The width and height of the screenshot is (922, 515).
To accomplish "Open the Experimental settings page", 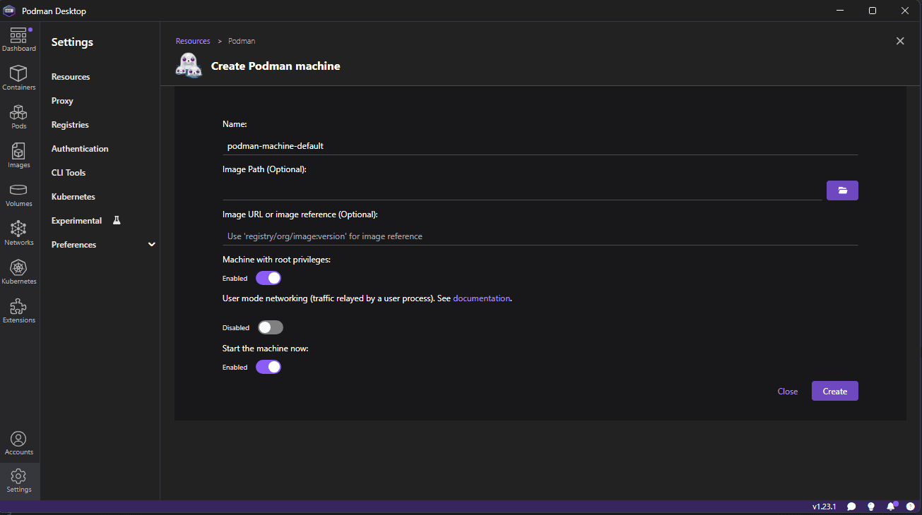I will click(76, 221).
